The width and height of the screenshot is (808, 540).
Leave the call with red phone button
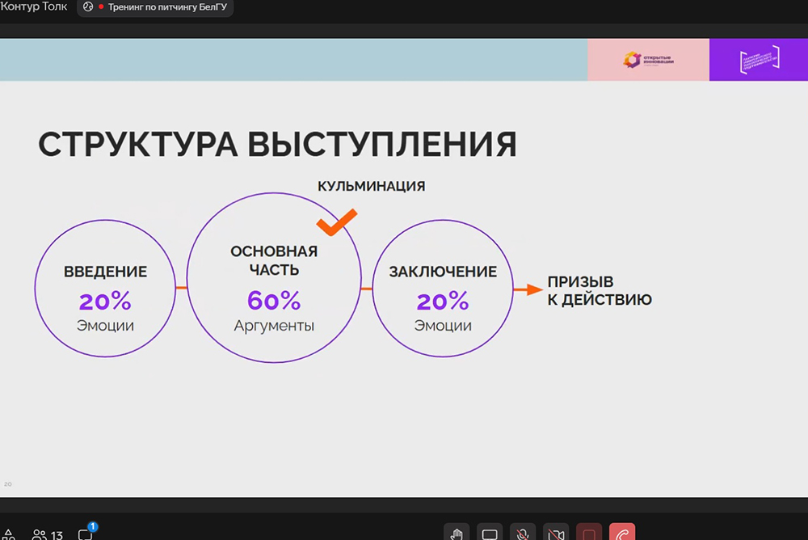(x=622, y=534)
